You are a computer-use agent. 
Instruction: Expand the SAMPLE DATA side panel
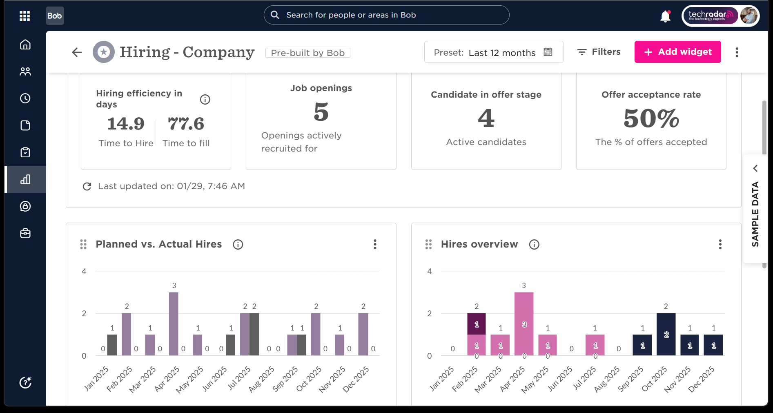coord(755,168)
